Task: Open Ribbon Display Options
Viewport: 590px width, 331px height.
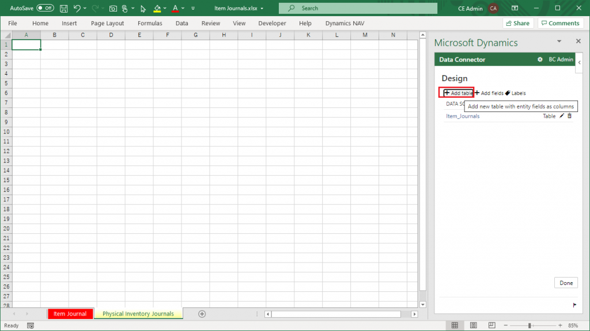Action: coord(515,8)
